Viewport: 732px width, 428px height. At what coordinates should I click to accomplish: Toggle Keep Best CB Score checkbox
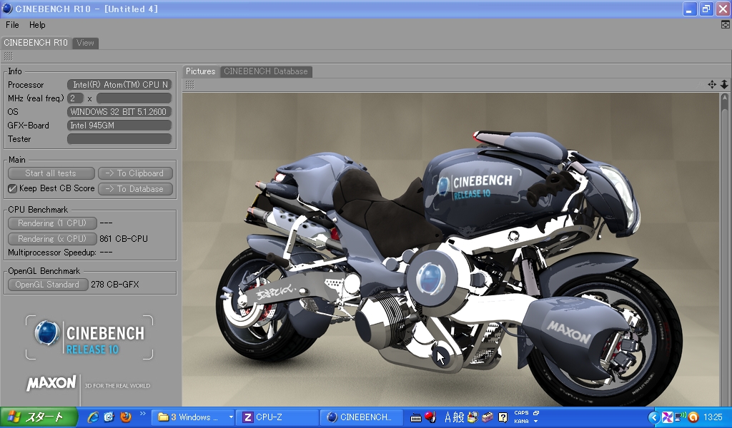(x=13, y=188)
